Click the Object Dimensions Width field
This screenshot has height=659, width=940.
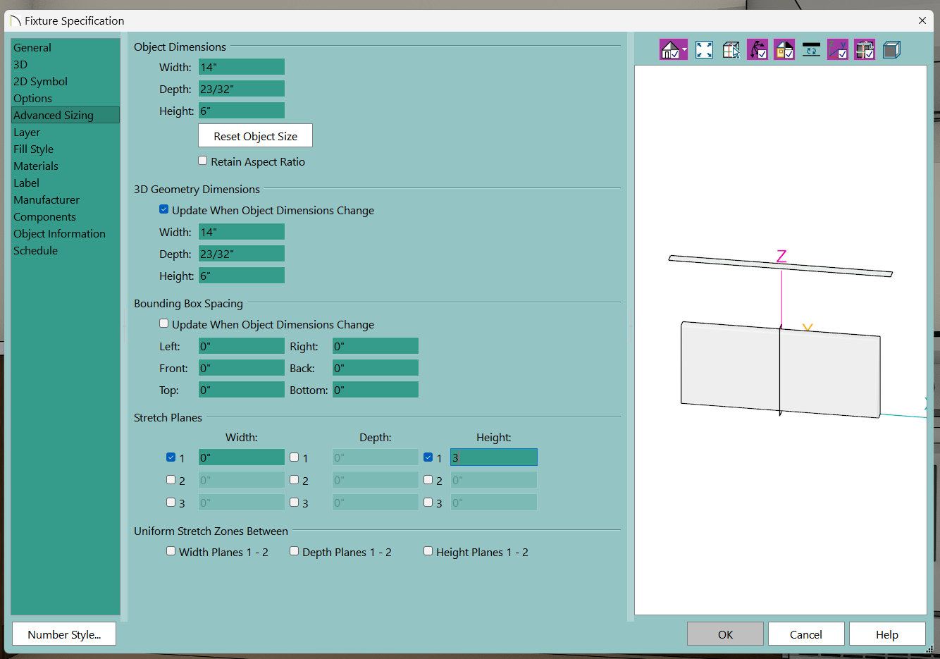click(x=241, y=67)
